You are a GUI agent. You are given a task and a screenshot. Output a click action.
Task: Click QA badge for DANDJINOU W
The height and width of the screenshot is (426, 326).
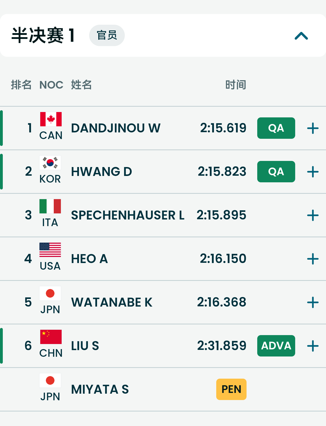coord(276,128)
